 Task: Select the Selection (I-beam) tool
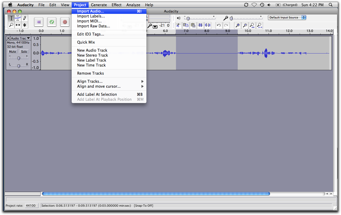(x=11, y=18)
